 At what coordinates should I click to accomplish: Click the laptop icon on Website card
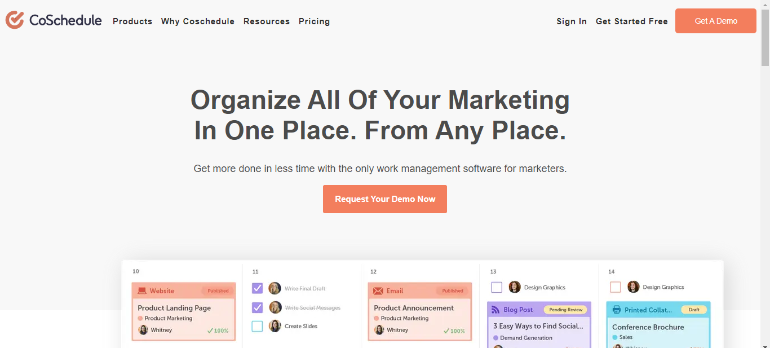click(142, 291)
